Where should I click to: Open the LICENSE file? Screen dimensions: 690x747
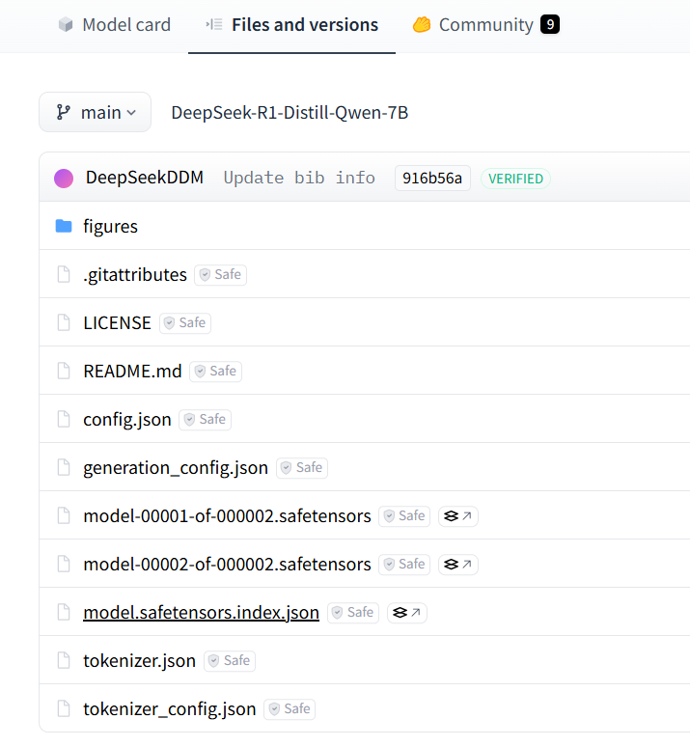(x=117, y=323)
